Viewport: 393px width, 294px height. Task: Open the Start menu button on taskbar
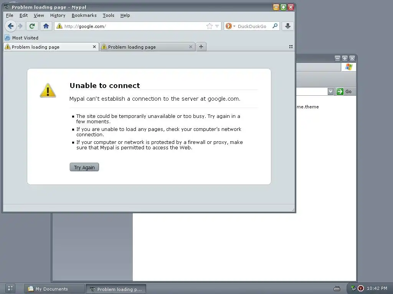10,288
